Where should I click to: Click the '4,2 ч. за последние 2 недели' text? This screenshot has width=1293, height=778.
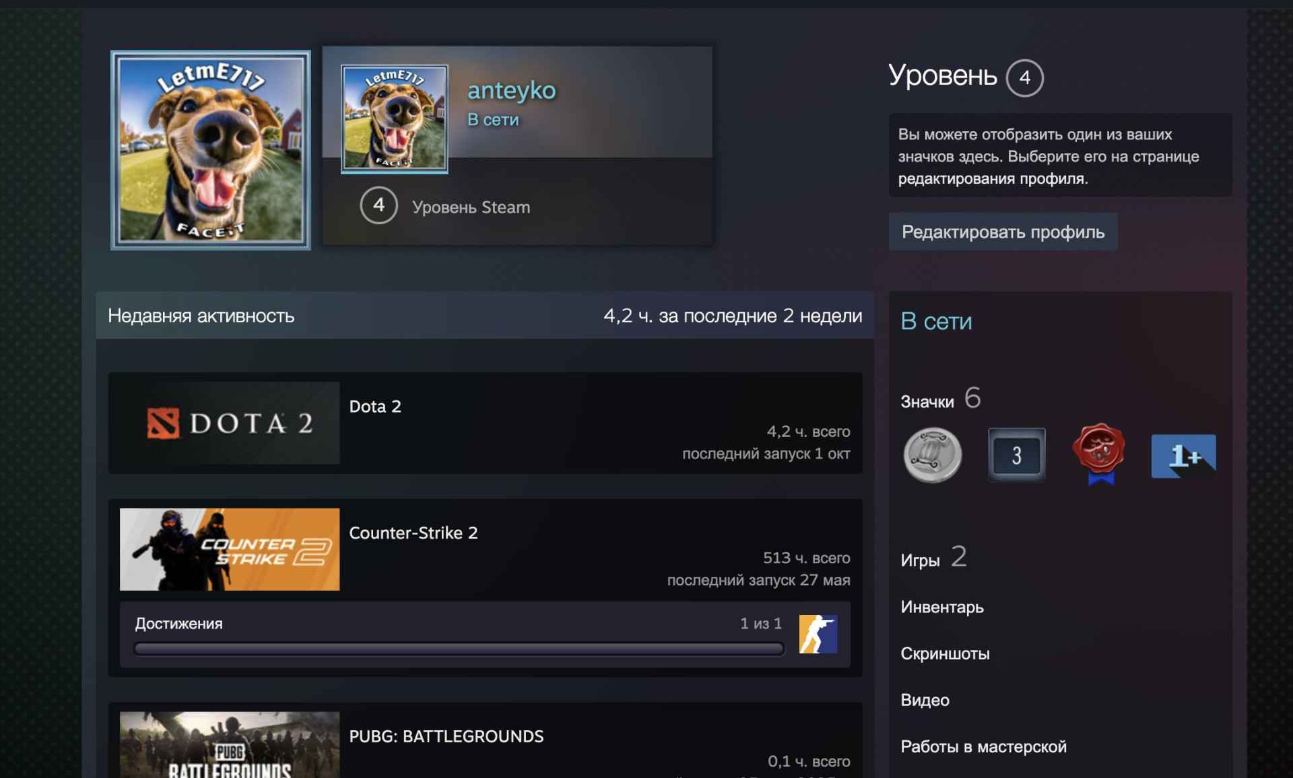pos(733,316)
